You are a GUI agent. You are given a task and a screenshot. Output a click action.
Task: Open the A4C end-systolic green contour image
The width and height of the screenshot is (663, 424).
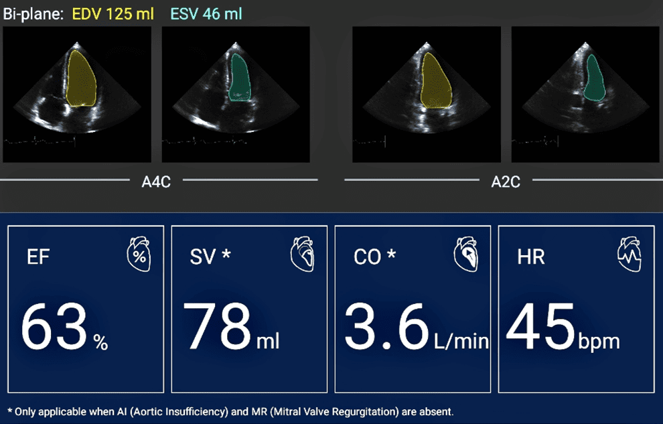click(x=236, y=94)
